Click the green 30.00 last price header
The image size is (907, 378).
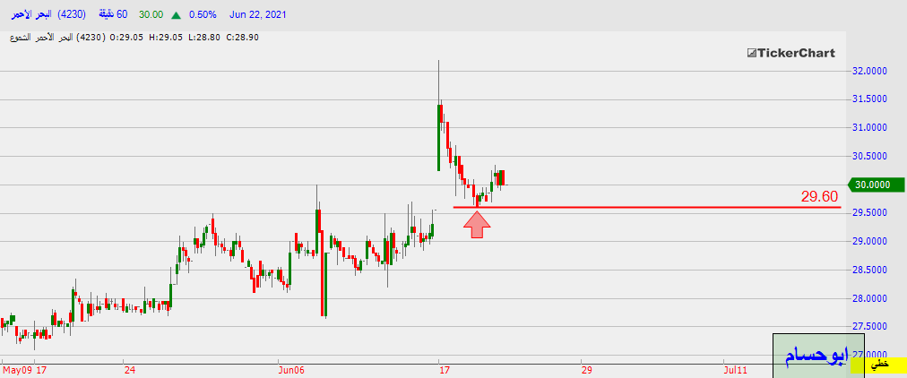(x=150, y=14)
